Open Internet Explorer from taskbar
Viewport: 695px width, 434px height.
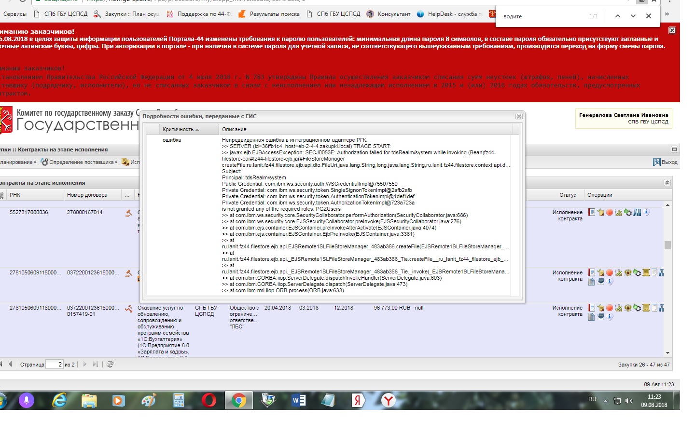(x=59, y=400)
